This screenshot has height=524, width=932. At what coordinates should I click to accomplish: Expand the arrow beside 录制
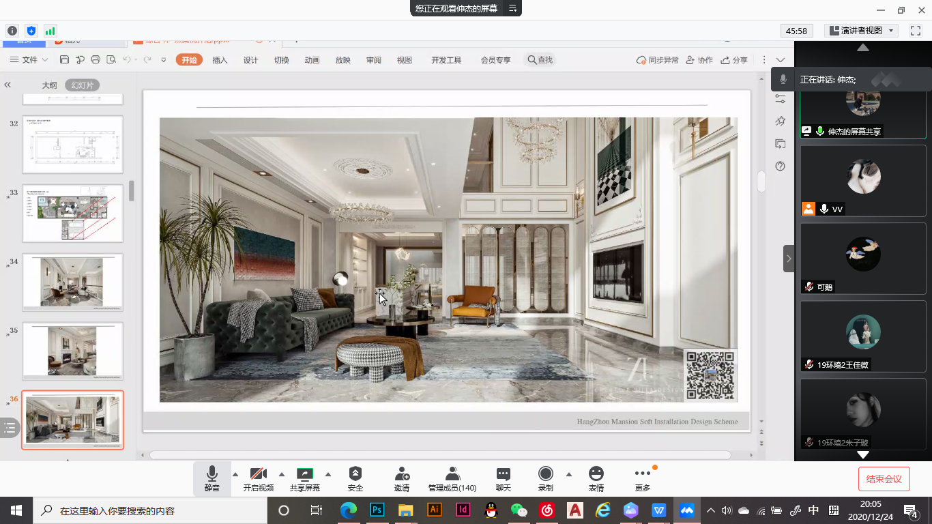[568, 474]
